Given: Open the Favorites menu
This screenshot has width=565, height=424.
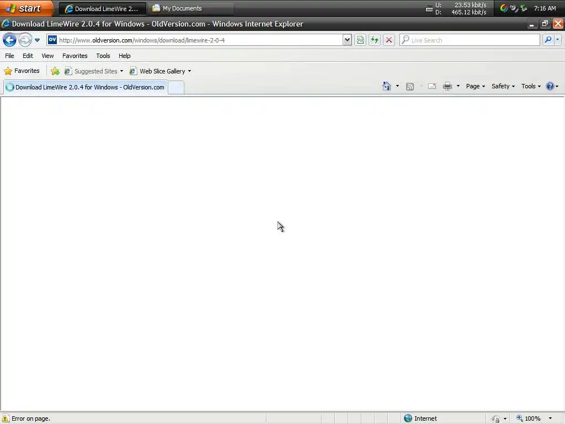Looking at the screenshot, I should coord(75,56).
